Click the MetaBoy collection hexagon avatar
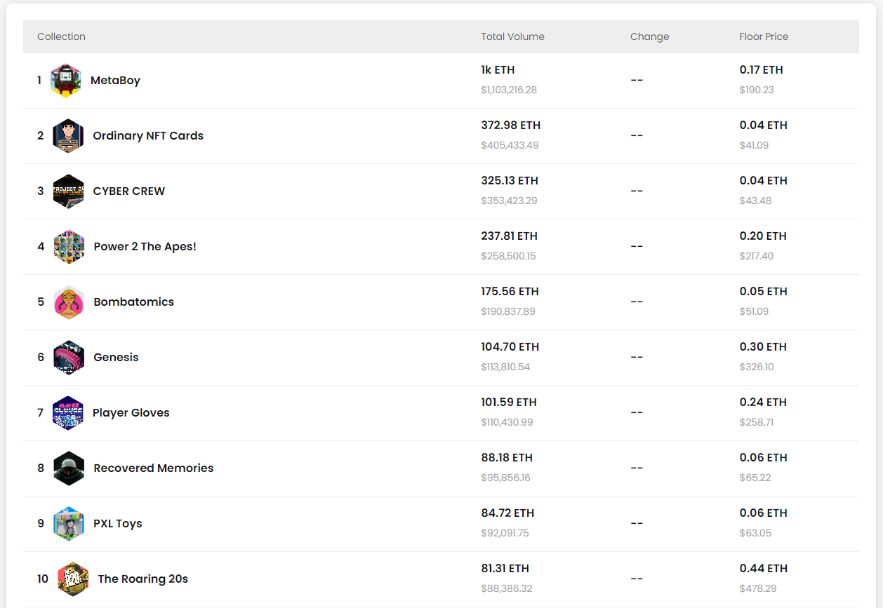Image resolution: width=883 pixels, height=608 pixels. (x=66, y=81)
